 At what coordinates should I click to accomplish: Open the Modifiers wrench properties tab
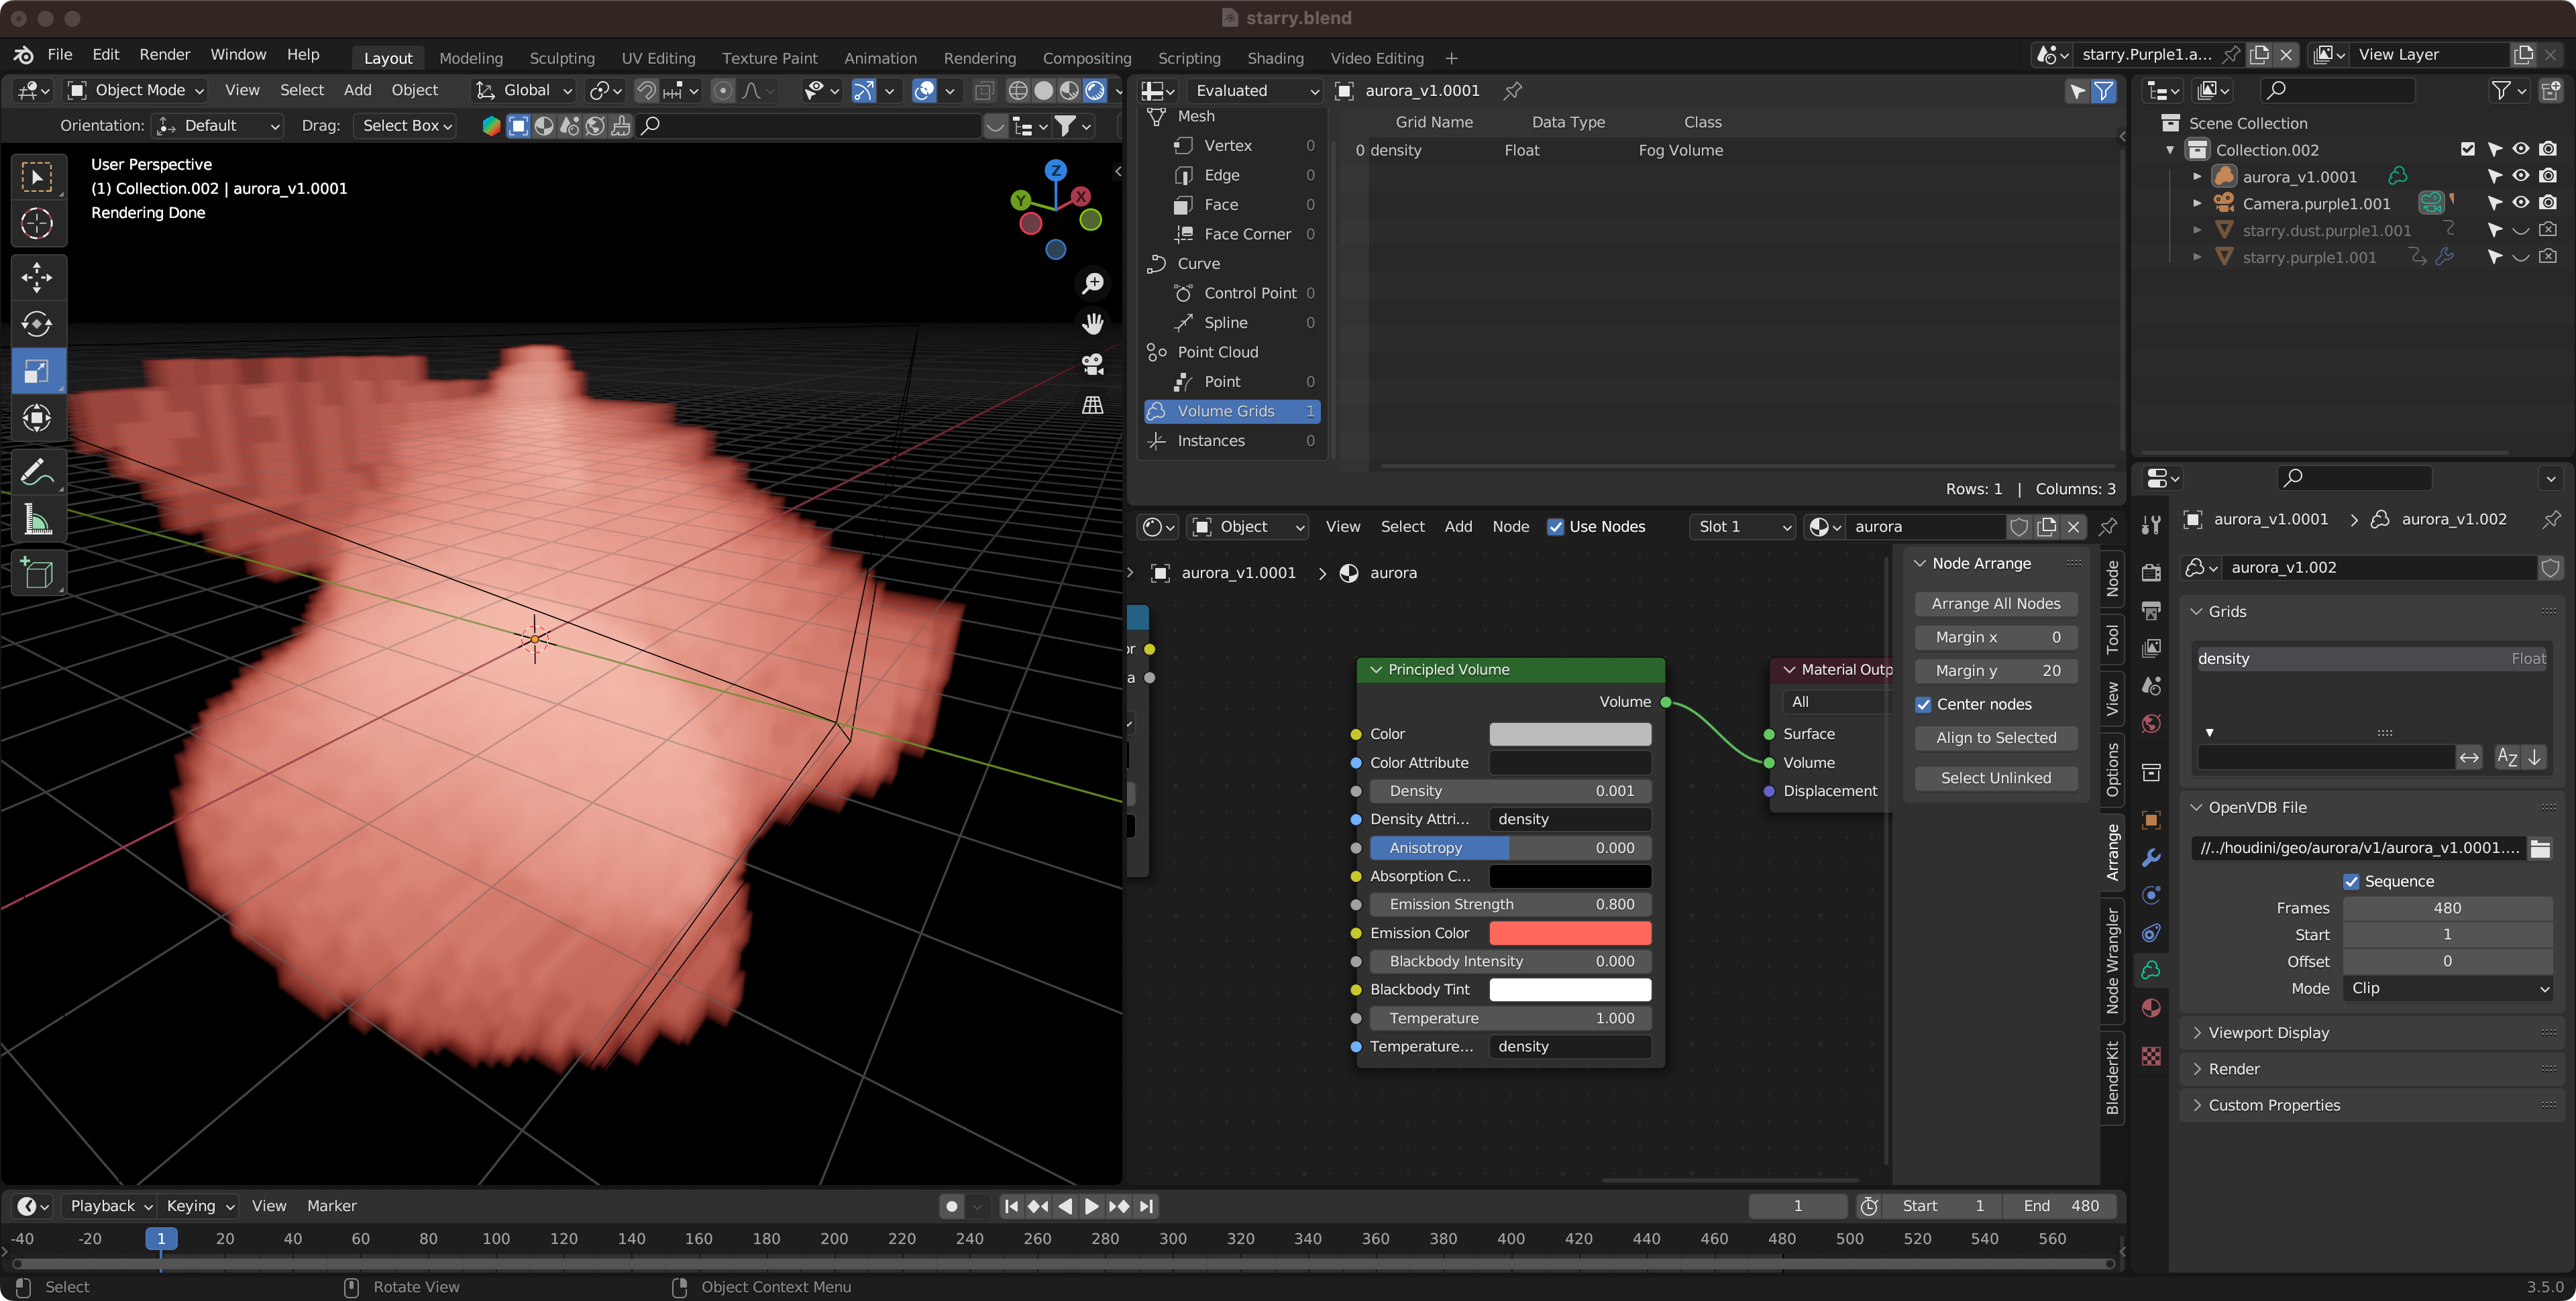click(2151, 857)
